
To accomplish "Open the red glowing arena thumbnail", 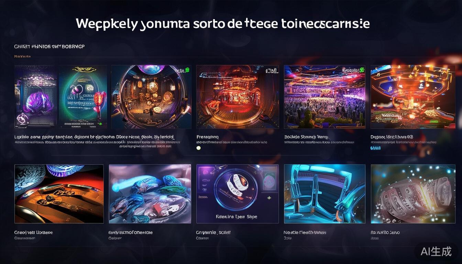I will [238, 97].
